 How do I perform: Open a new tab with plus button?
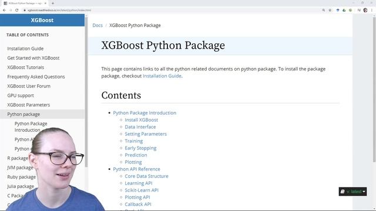pos(53,4)
